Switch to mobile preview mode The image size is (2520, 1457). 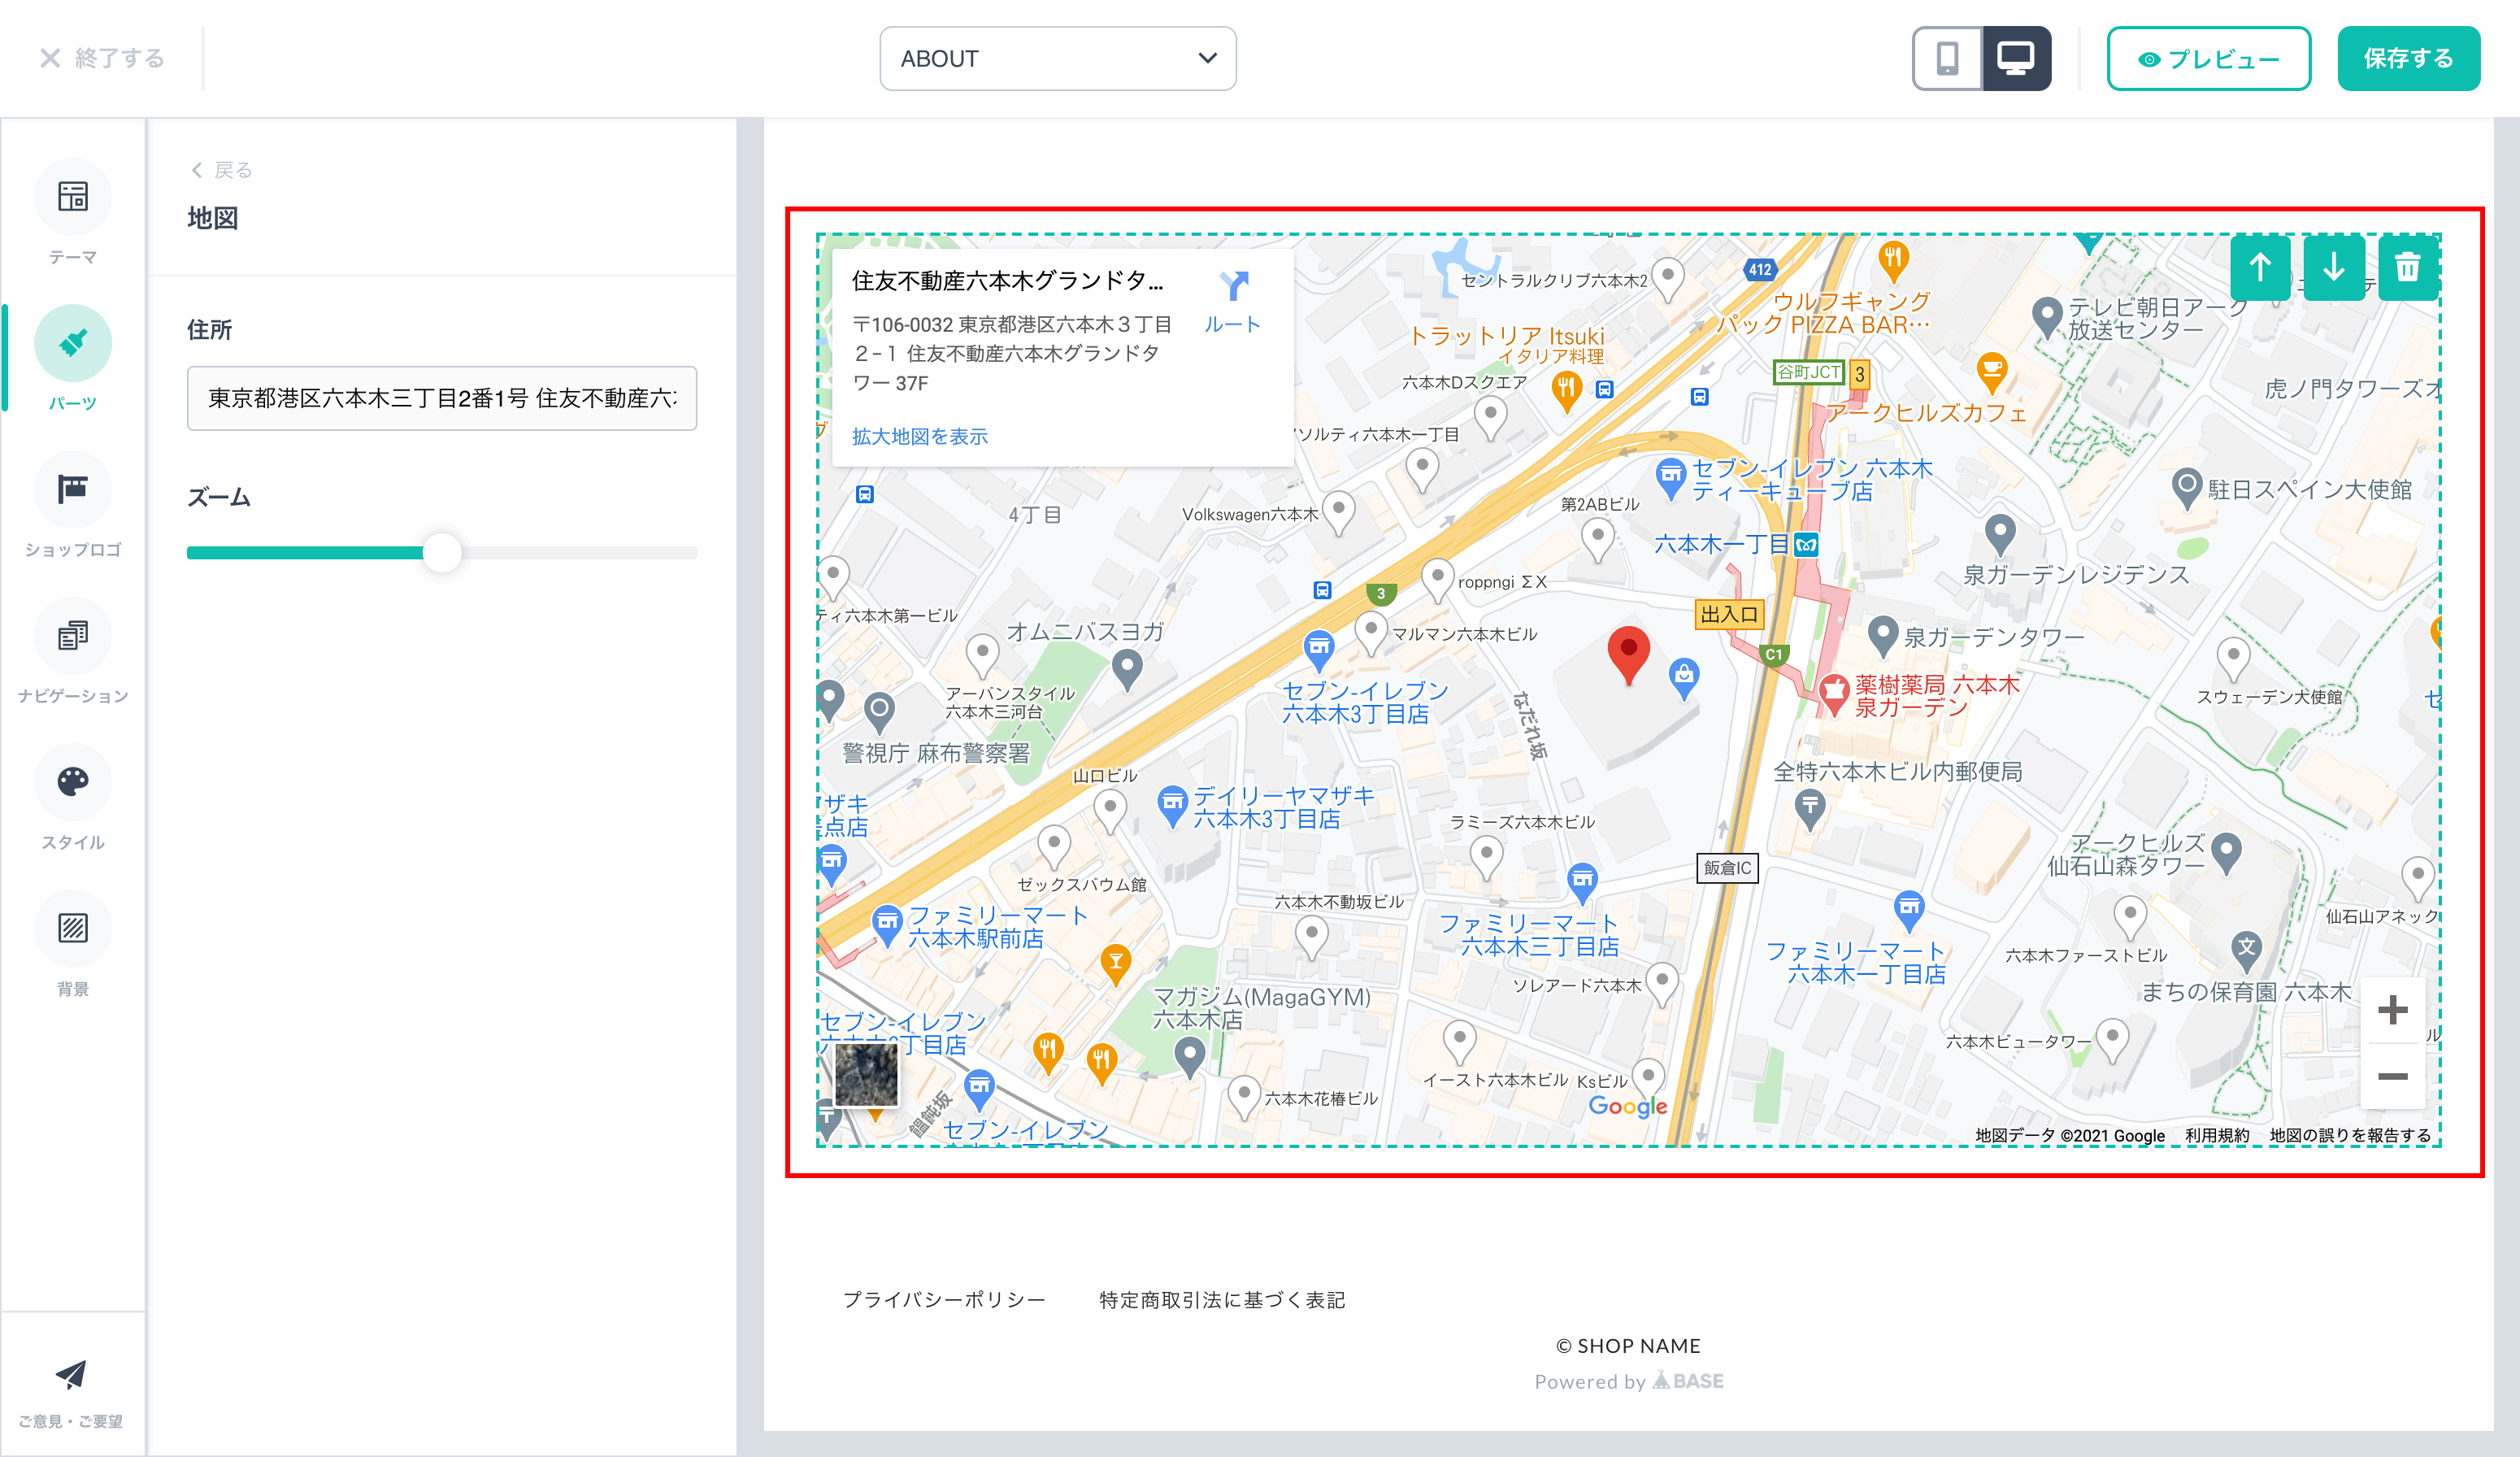pos(1947,59)
